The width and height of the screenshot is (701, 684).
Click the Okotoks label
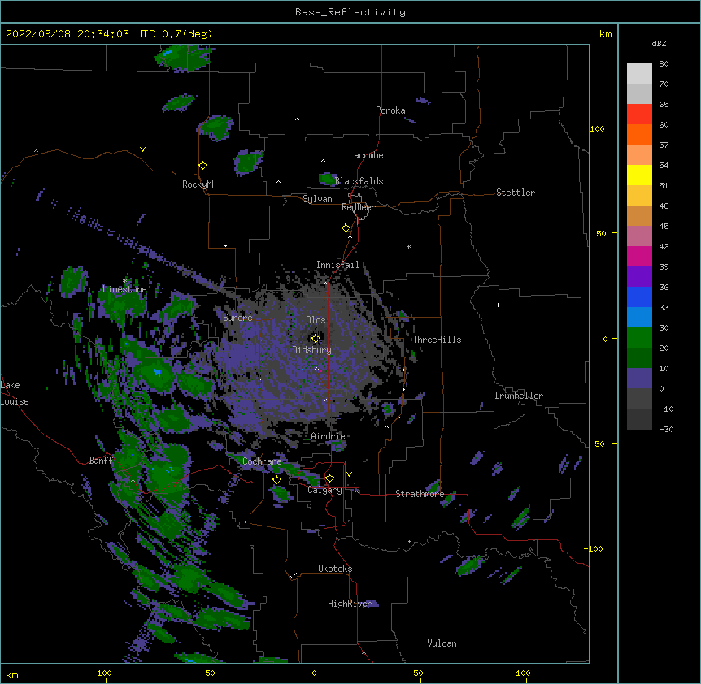point(335,569)
